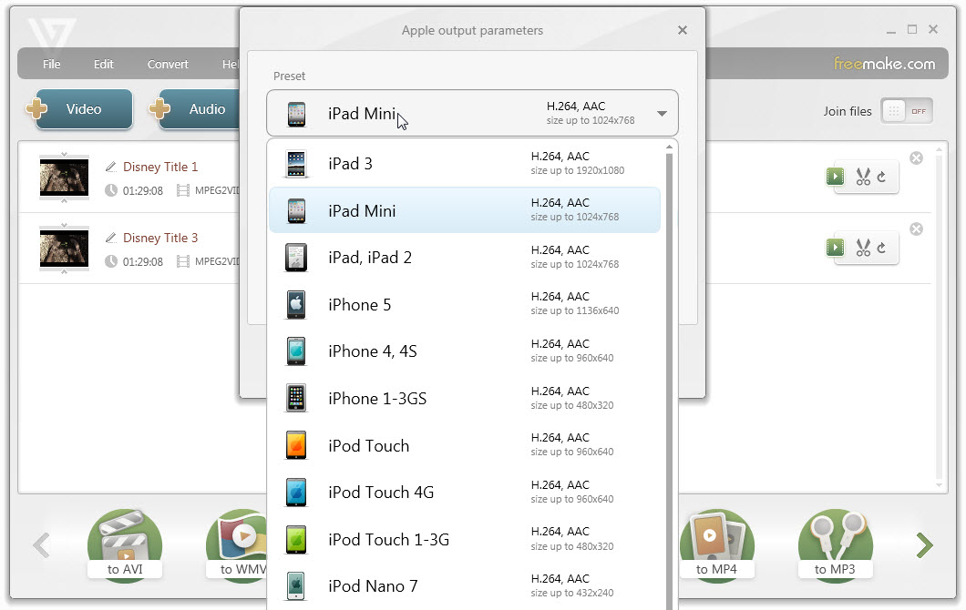Choose the iPad 3 preset
The image size is (966, 610).
coord(465,164)
